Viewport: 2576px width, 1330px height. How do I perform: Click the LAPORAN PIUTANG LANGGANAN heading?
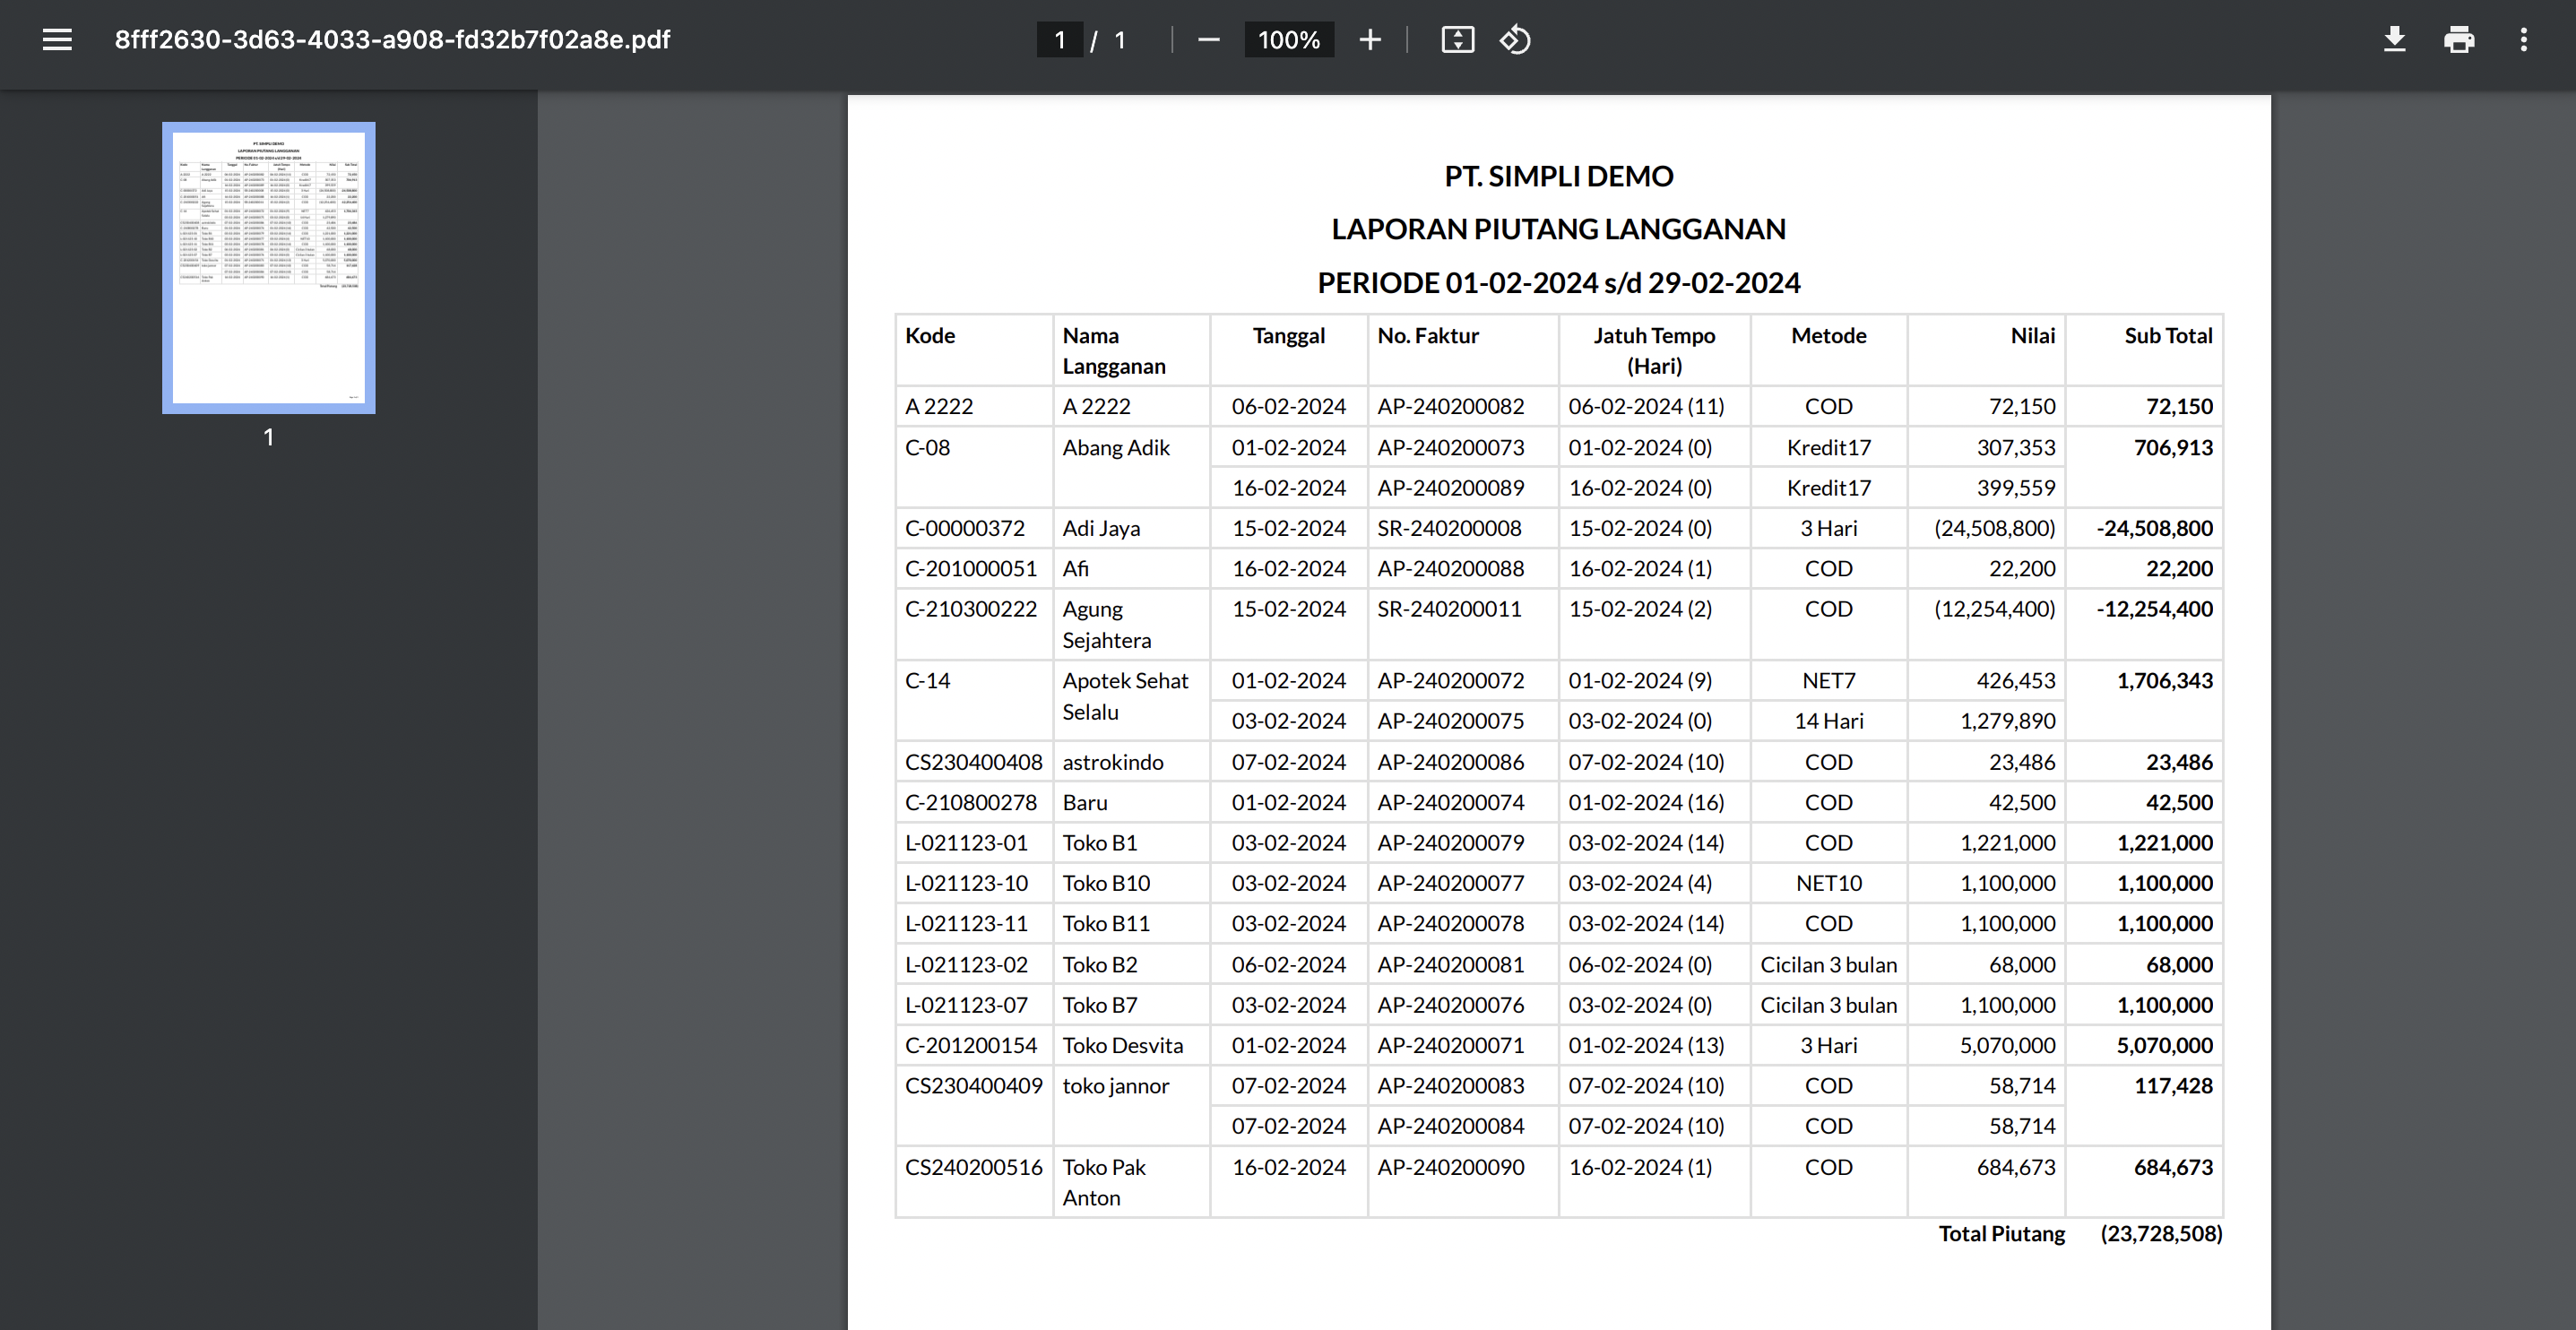click(1558, 229)
